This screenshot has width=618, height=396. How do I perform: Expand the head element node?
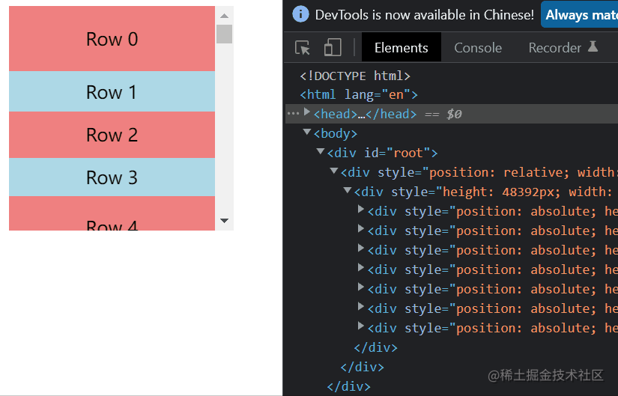point(307,112)
